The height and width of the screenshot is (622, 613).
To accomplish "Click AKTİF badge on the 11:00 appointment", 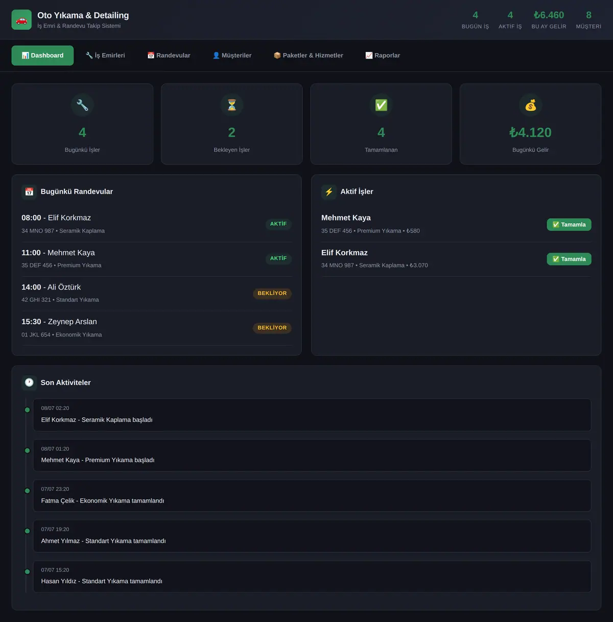I will (x=278, y=258).
